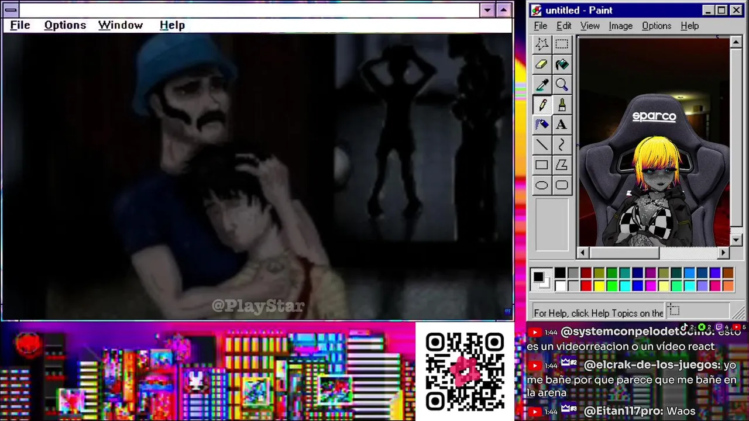Choose the bright yellow palette swatch

click(x=599, y=286)
